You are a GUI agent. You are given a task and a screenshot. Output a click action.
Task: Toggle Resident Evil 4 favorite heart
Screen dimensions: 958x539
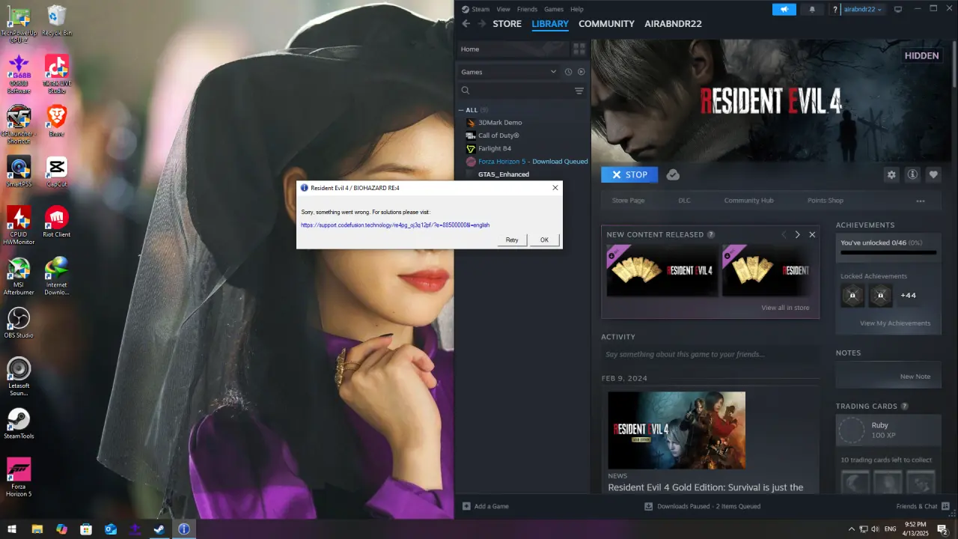(933, 174)
